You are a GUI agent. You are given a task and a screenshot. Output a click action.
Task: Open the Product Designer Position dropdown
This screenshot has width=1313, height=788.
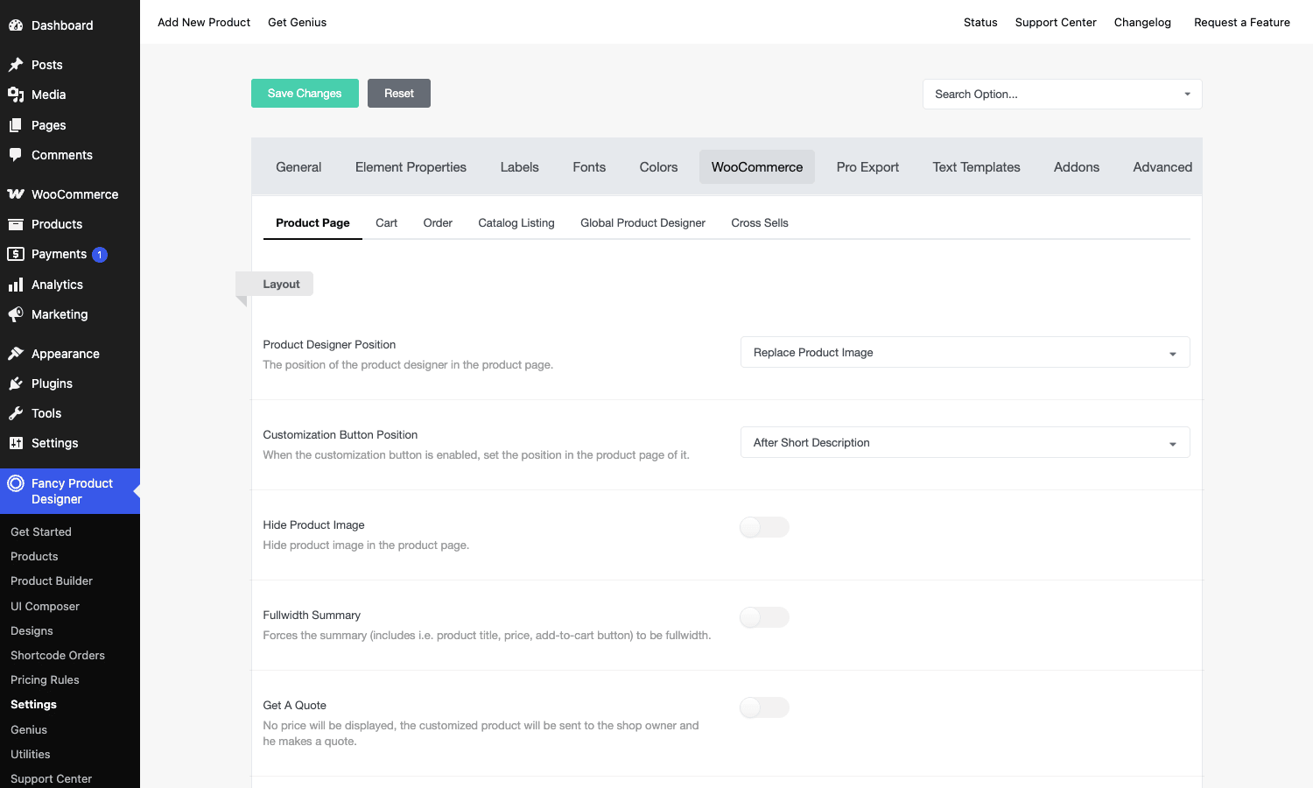pos(965,352)
